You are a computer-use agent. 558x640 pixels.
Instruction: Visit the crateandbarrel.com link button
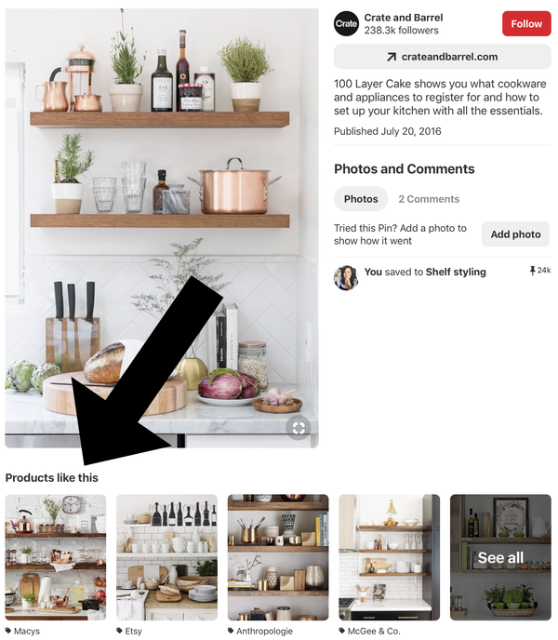(x=442, y=57)
